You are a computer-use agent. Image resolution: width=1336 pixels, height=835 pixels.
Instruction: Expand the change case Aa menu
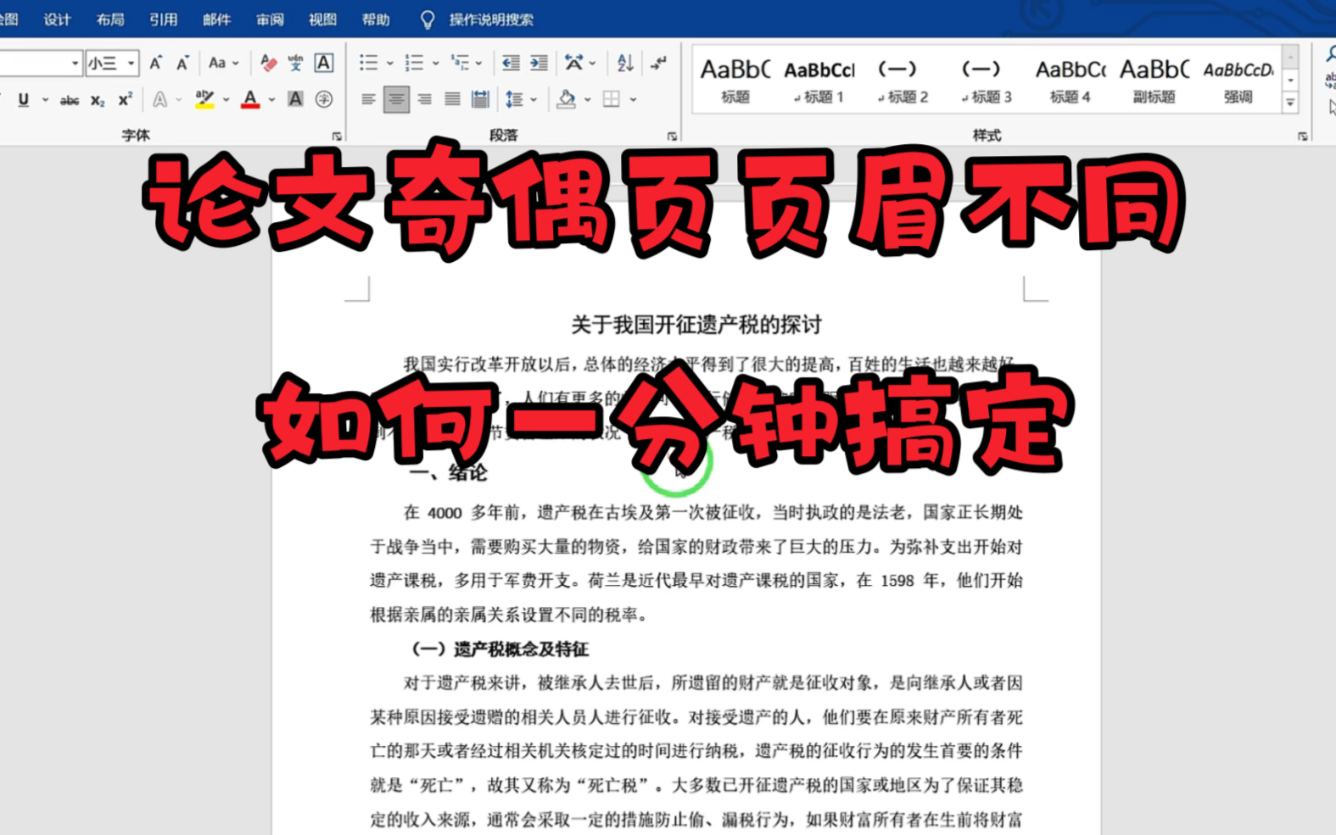(224, 63)
